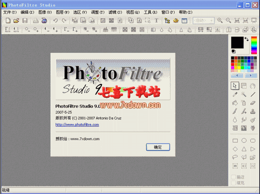Image resolution: width=260 pixels, height=194 pixels.
Task: Click the Redo arrow icon
Action: pyautogui.click(x=64, y=21)
